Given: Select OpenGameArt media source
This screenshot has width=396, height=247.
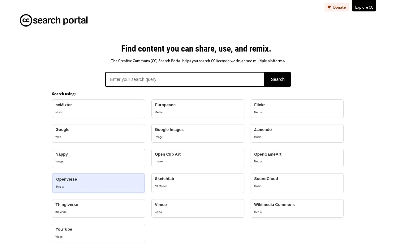Looking at the screenshot, I should point(297,158).
